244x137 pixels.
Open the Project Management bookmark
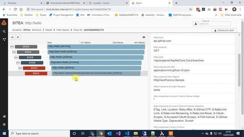point(61,15)
